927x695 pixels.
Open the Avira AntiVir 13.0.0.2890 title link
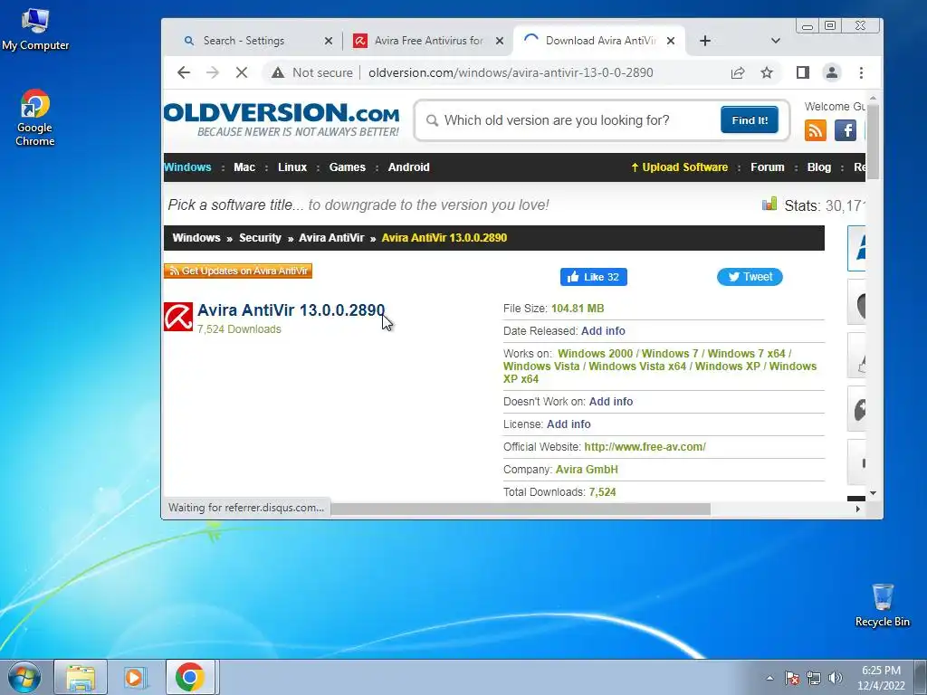[291, 309]
